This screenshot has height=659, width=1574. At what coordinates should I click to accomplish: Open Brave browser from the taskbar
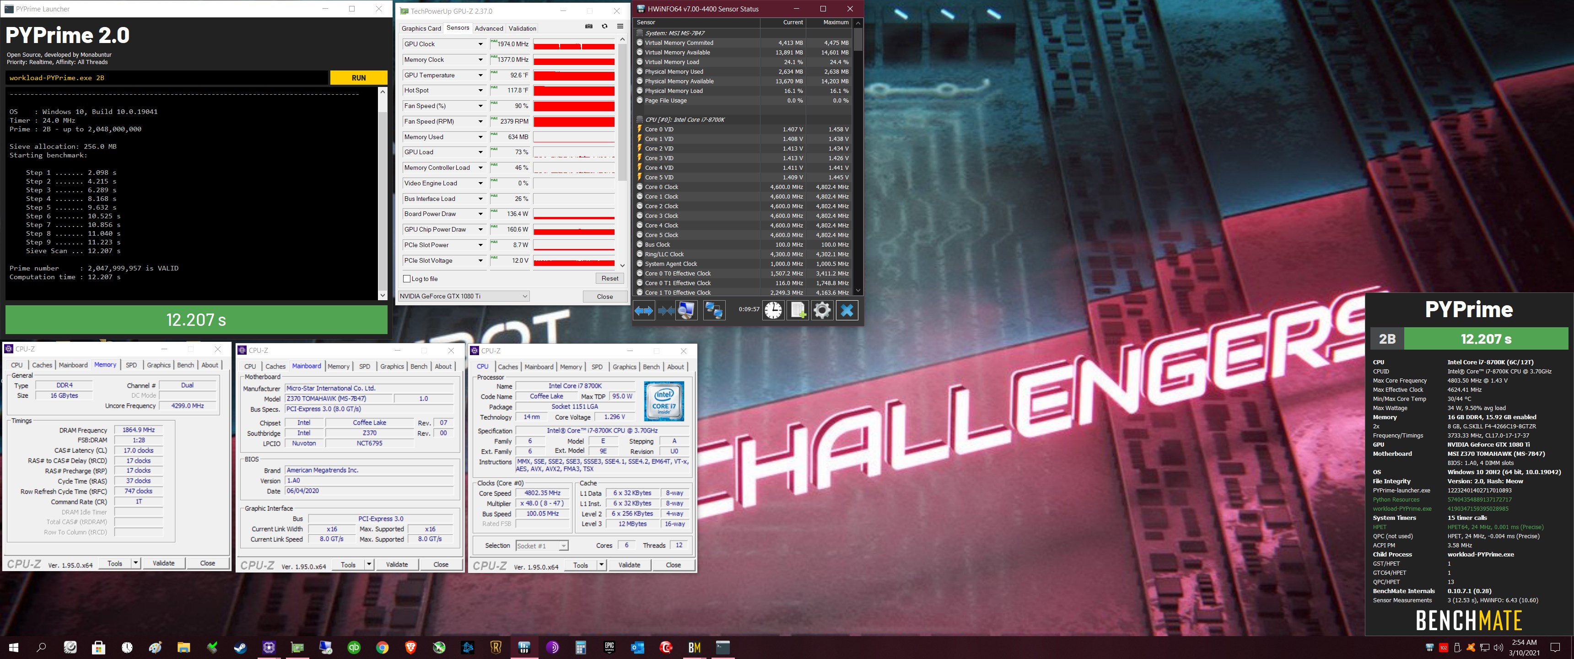410,647
